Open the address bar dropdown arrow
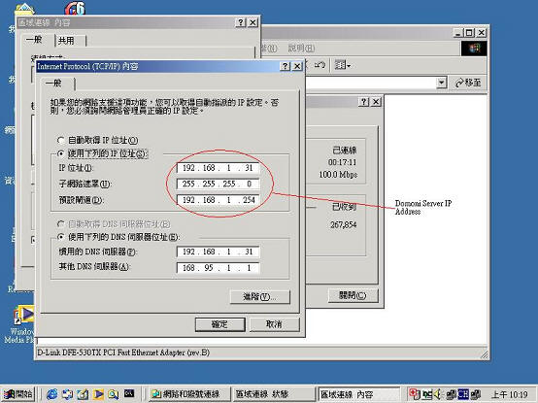538x403 pixels. click(x=441, y=83)
